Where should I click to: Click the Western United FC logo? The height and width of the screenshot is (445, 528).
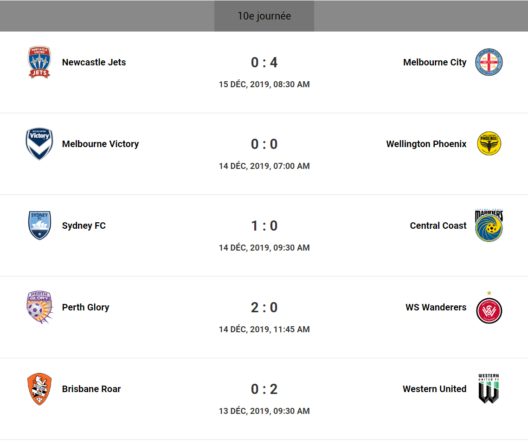(489, 389)
